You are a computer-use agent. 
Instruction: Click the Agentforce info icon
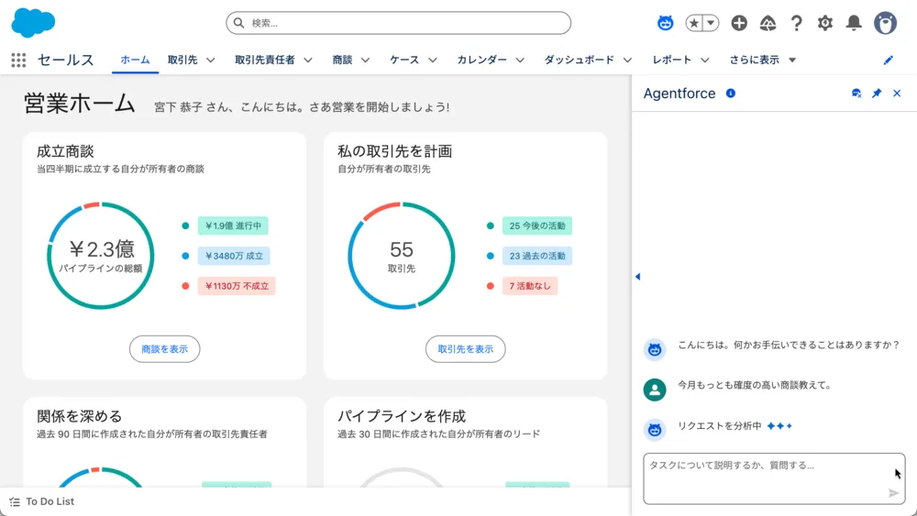pyautogui.click(x=731, y=93)
